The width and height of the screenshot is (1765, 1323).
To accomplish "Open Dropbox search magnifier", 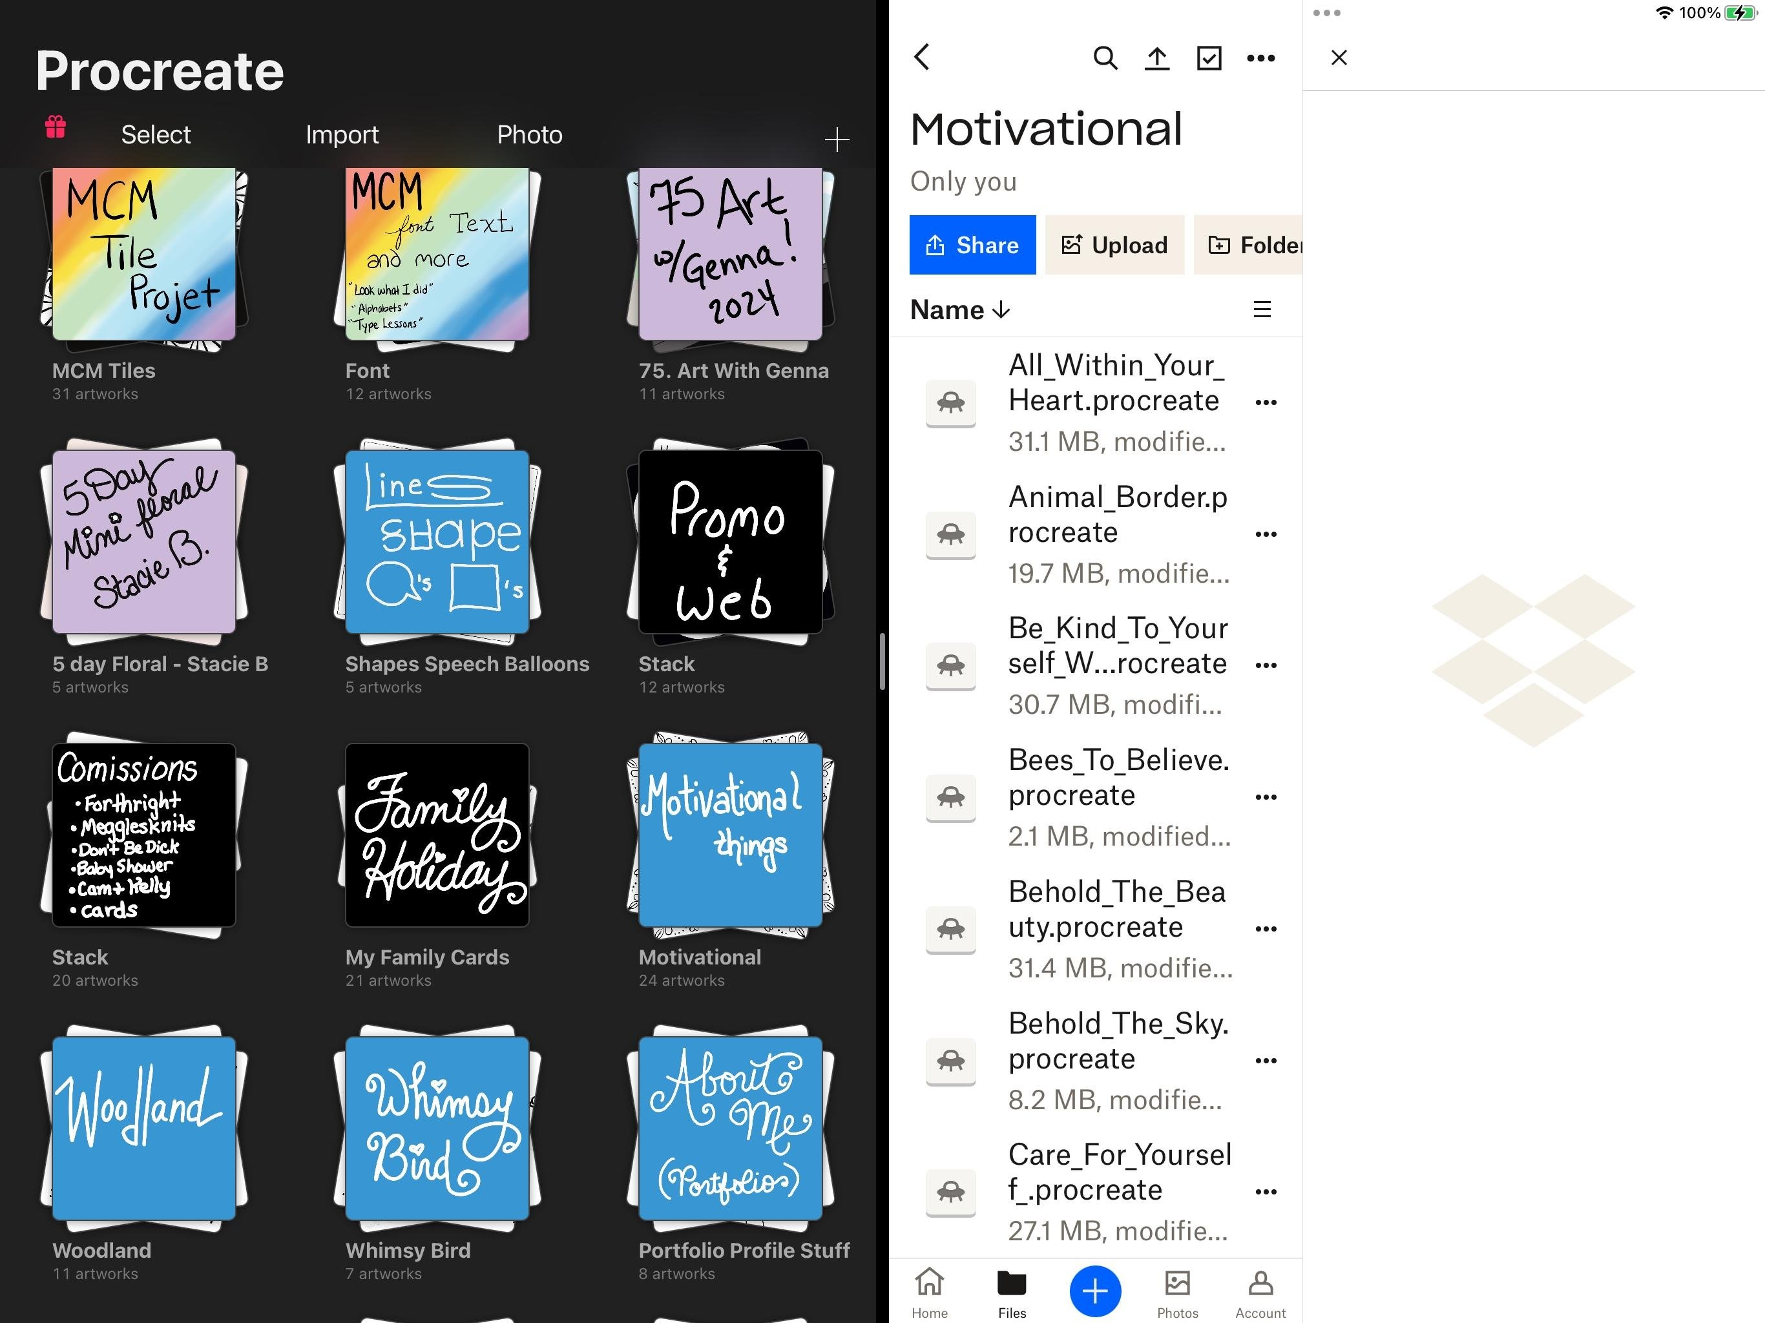I will [1104, 57].
